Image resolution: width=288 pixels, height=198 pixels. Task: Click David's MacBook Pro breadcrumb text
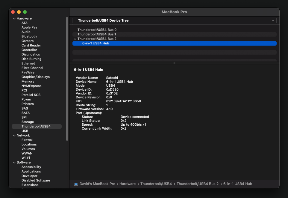coord(97,184)
